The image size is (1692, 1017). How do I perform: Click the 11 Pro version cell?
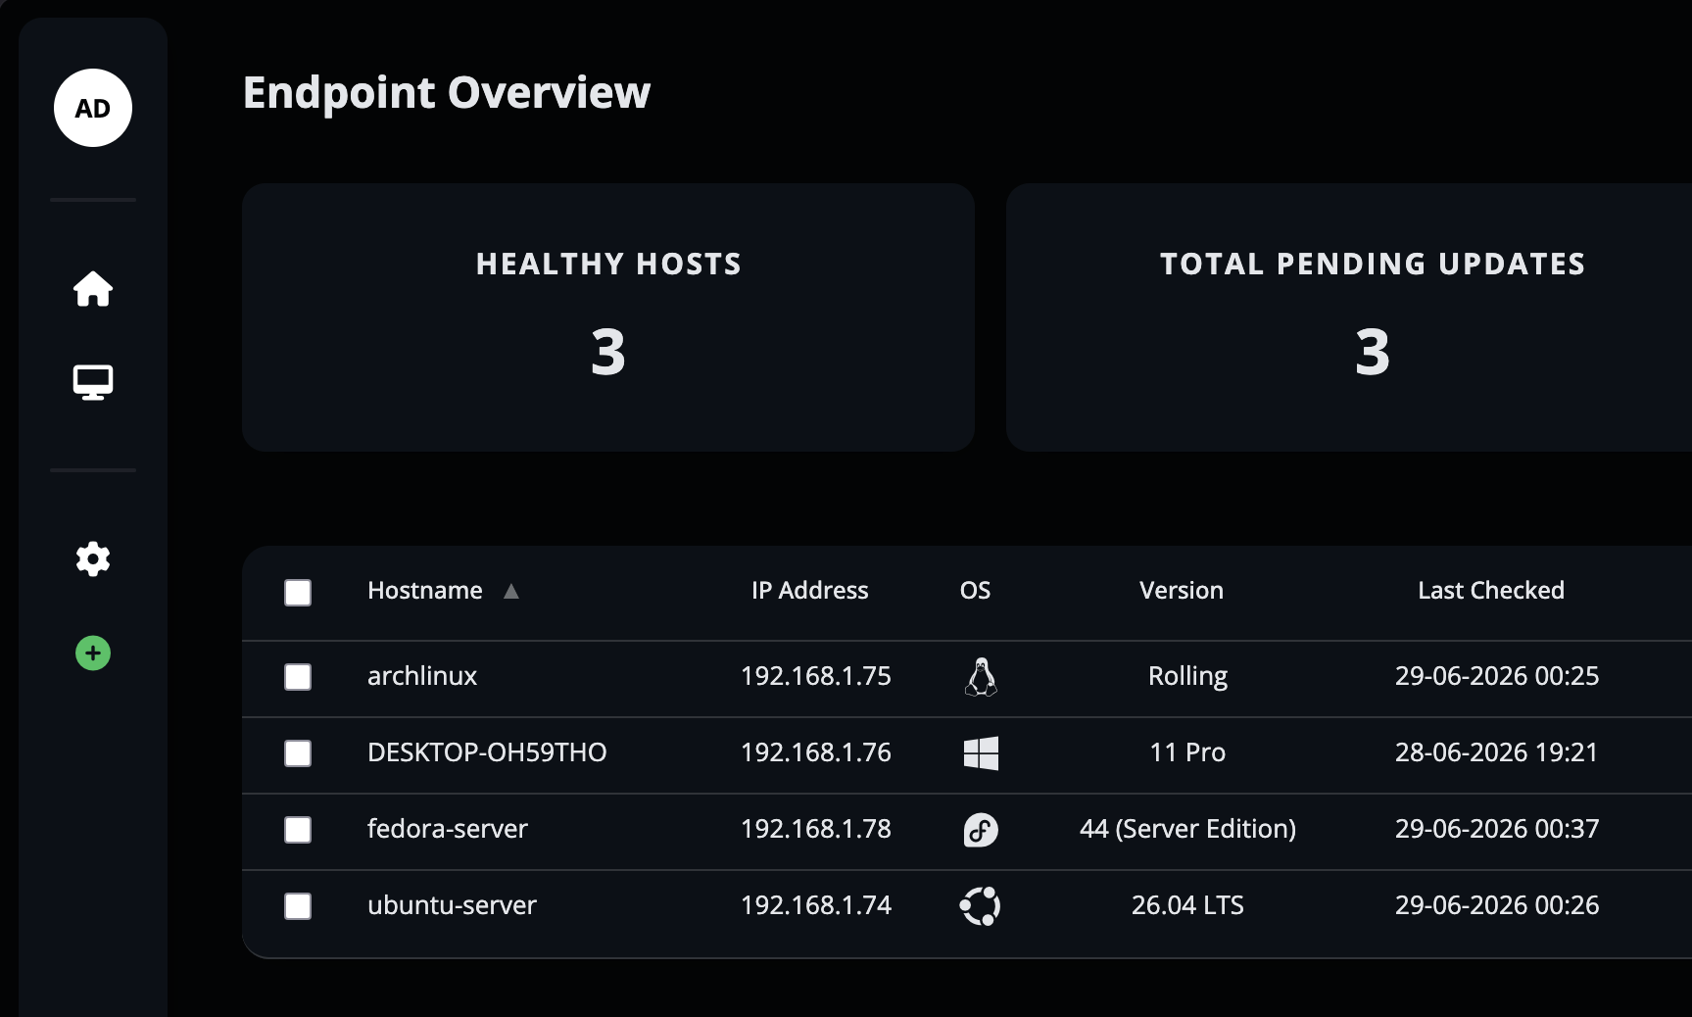click(1187, 752)
